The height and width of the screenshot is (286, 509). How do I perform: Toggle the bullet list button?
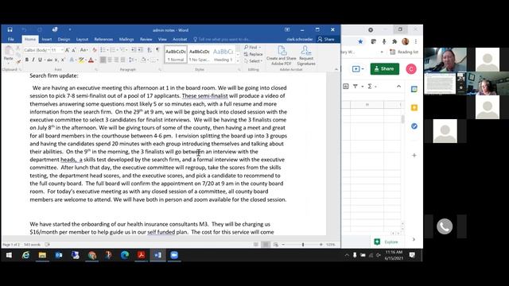pyautogui.click(x=103, y=49)
